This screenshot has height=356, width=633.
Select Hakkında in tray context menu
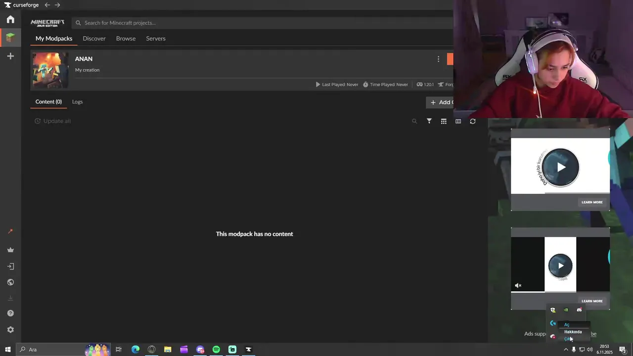(x=573, y=332)
